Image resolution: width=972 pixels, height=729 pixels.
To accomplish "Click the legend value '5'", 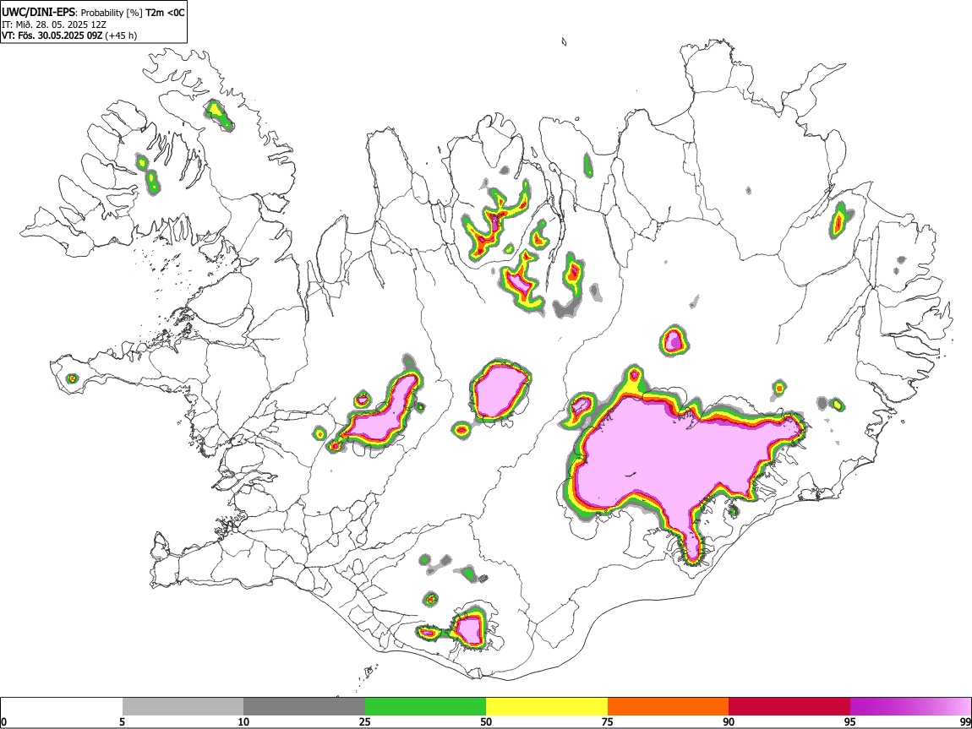I will [123, 721].
